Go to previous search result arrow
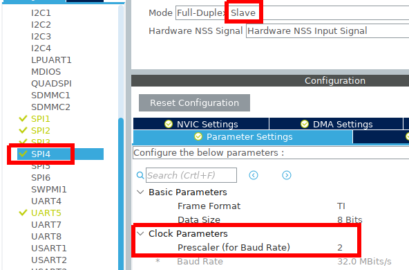Image resolution: width=409 pixels, height=270 pixels. (x=254, y=175)
